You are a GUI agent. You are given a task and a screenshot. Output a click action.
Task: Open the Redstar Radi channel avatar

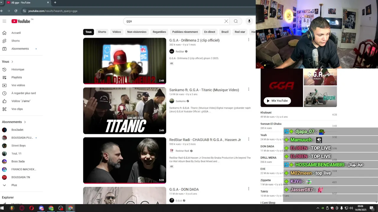pos(172,151)
